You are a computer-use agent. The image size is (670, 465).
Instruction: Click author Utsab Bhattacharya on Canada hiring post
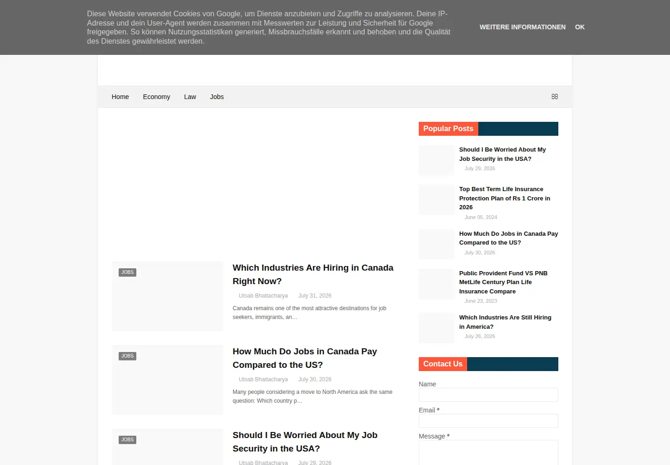[263, 296]
